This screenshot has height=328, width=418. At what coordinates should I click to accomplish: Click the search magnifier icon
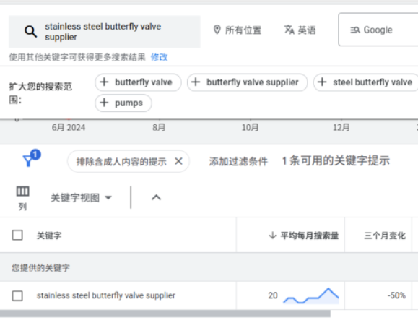click(30, 32)
